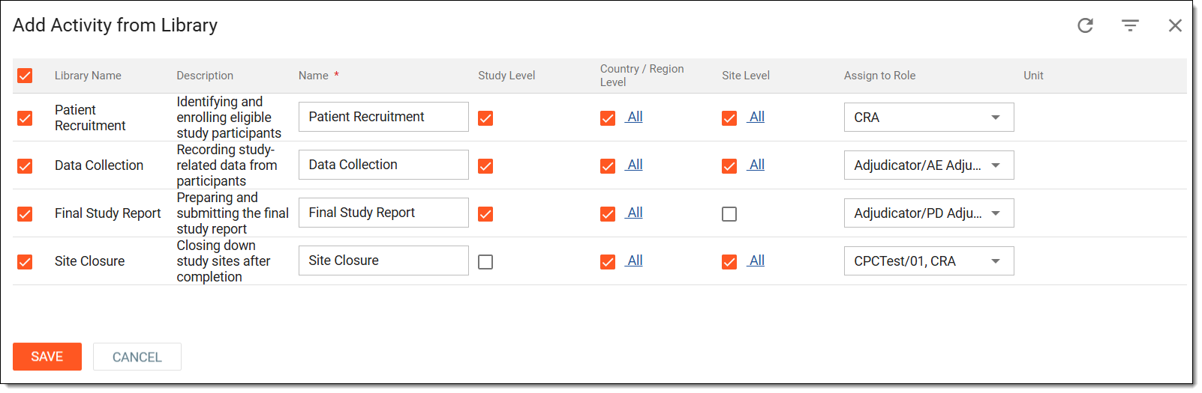Image resolution: width=1202 pixels, height=393 pixels.
Task: Click the Assign to Role column header
Action: tap(879, 76)
